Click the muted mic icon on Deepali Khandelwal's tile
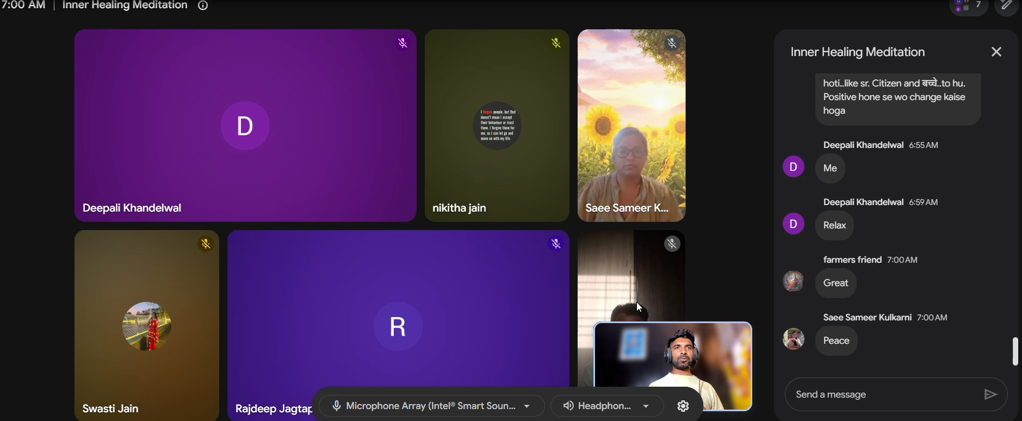Screen dimensions: 1022x421 tap(402, 44)
